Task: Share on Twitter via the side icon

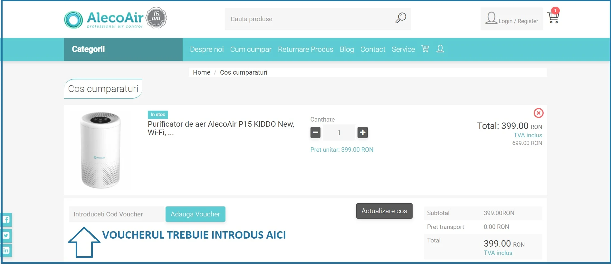Action: tap(6, 235)
